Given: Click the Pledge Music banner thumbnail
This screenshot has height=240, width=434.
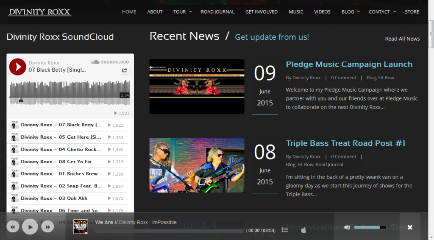Looking at the screenshot, I should pyautogui.click(x=197, y=86).
